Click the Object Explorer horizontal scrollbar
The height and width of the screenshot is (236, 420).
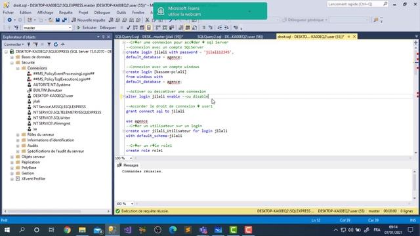57,211
